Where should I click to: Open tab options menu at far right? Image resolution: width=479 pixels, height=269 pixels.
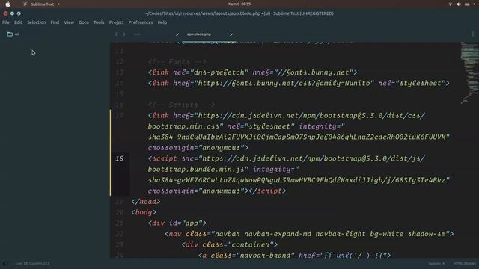click(473, 34)
